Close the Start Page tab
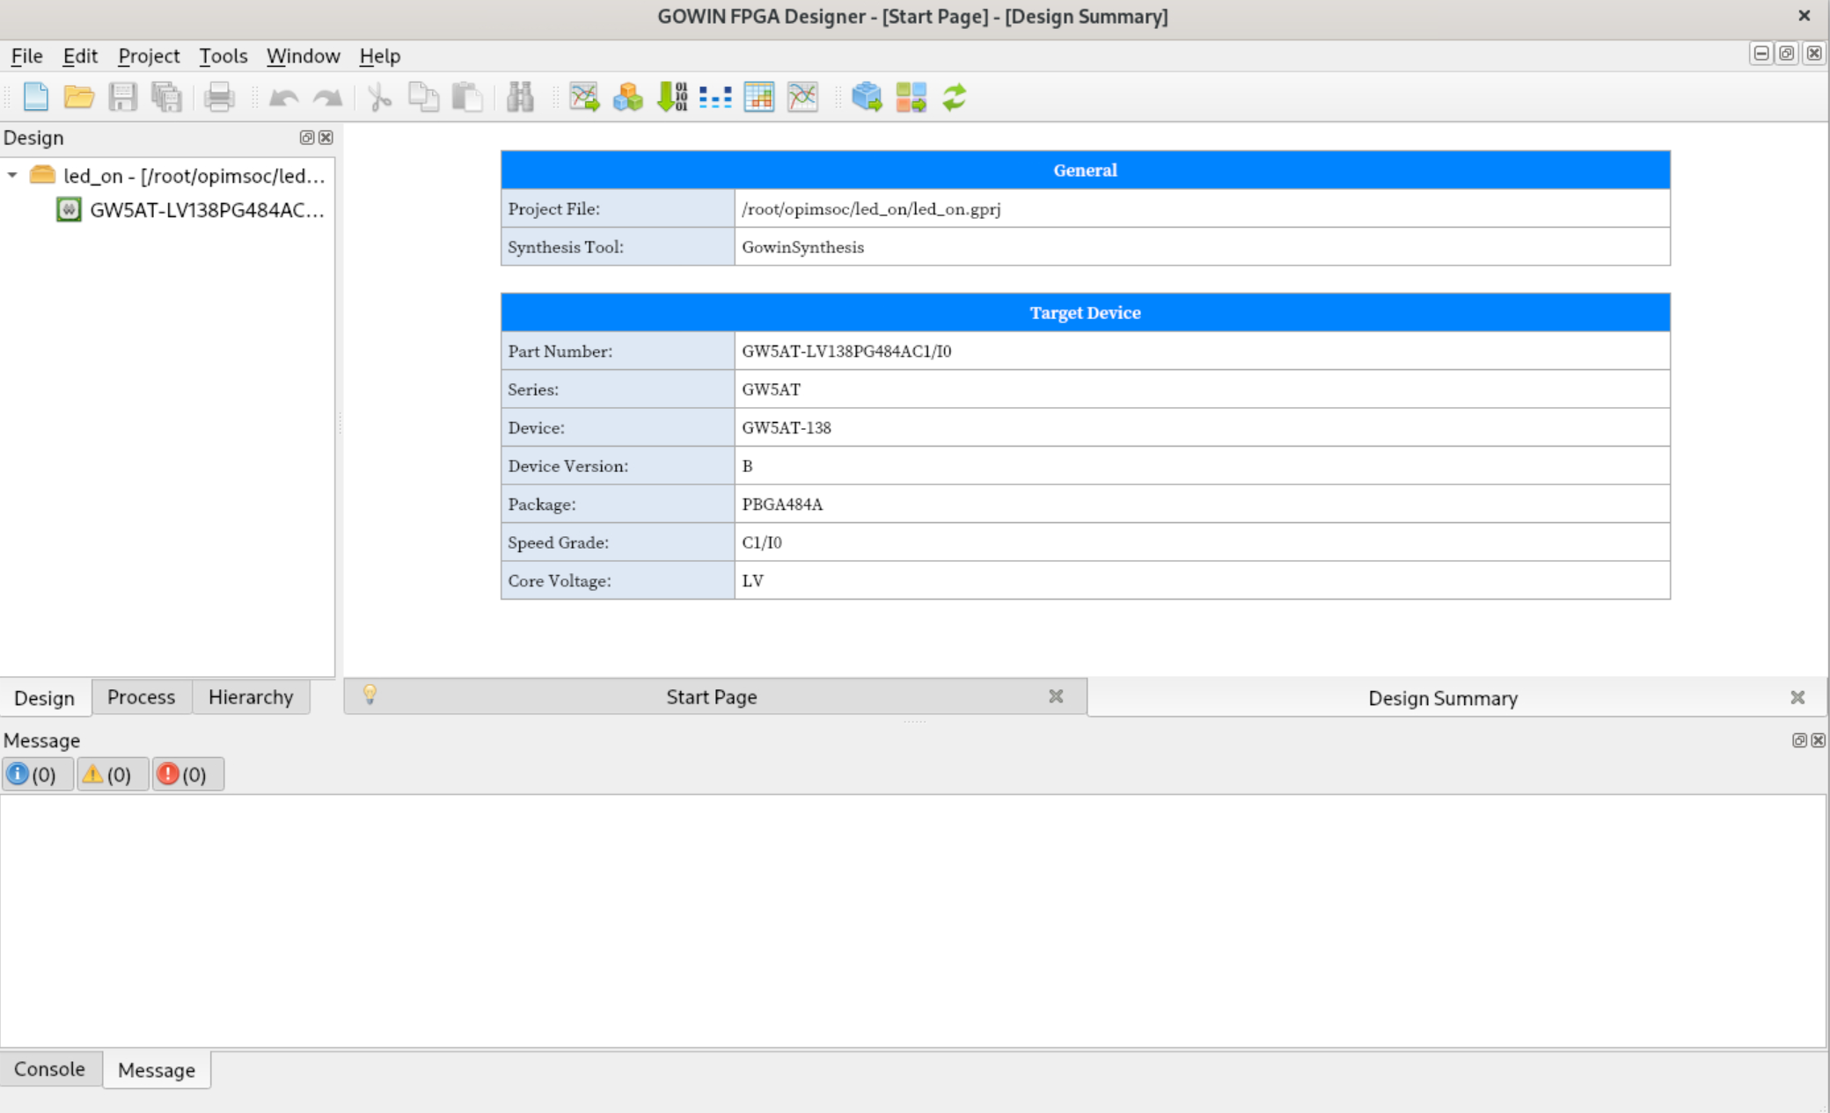Image resolution: width=1830 pixels, height=1113 pixels. [1056, 696]
